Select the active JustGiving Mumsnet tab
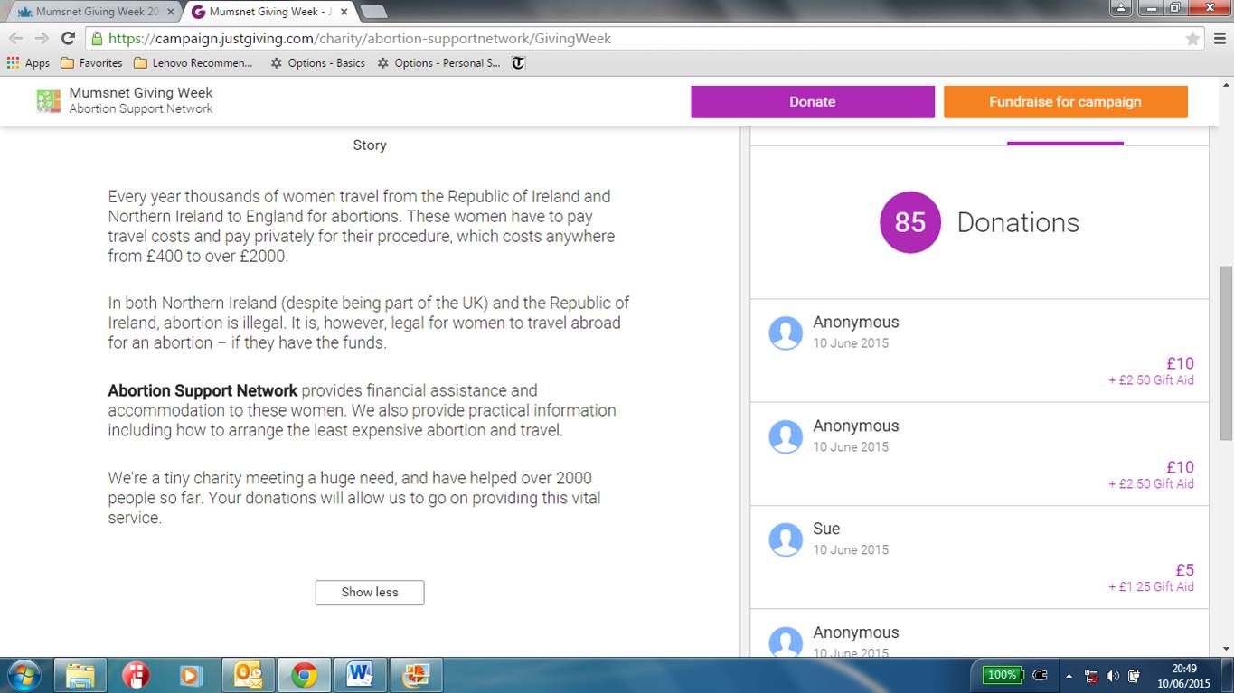 coord(269,12)
